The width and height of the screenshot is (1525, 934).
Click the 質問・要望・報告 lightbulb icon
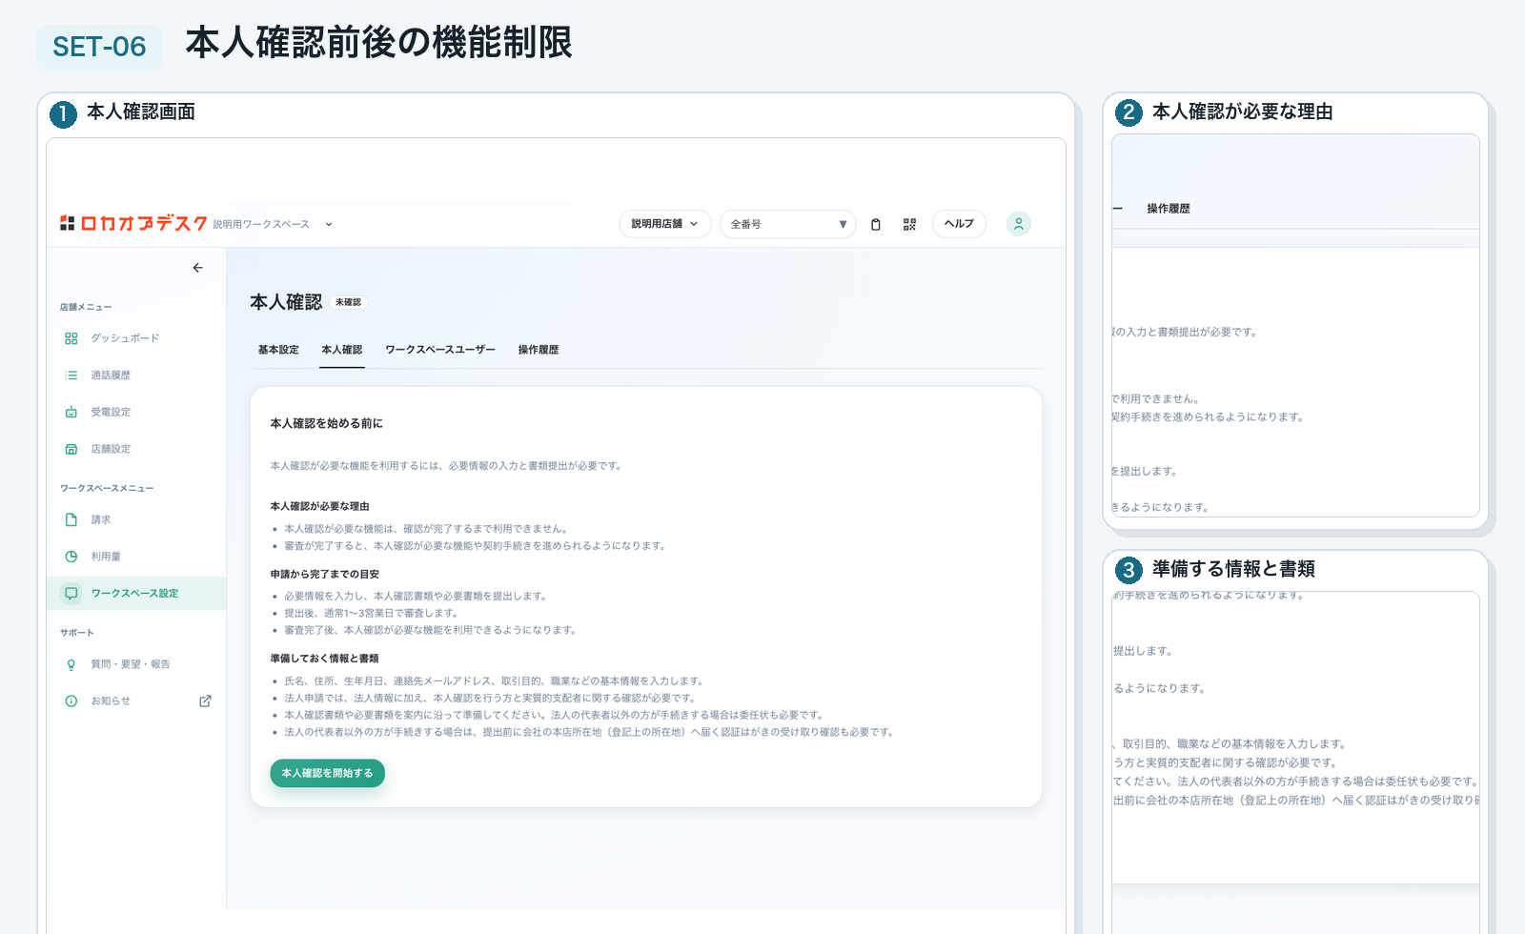click(x=71, y=664)
